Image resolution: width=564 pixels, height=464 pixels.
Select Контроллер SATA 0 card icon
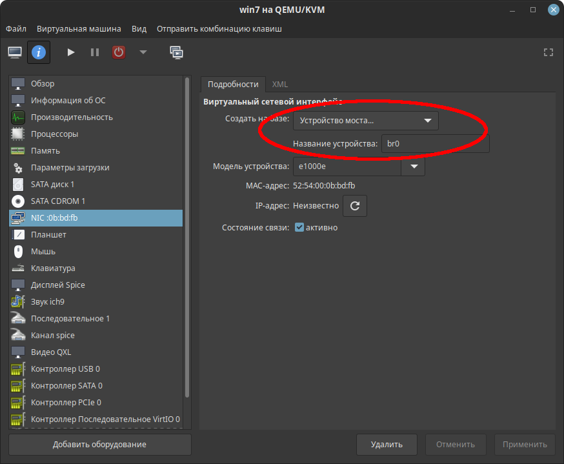pos(18,385)
